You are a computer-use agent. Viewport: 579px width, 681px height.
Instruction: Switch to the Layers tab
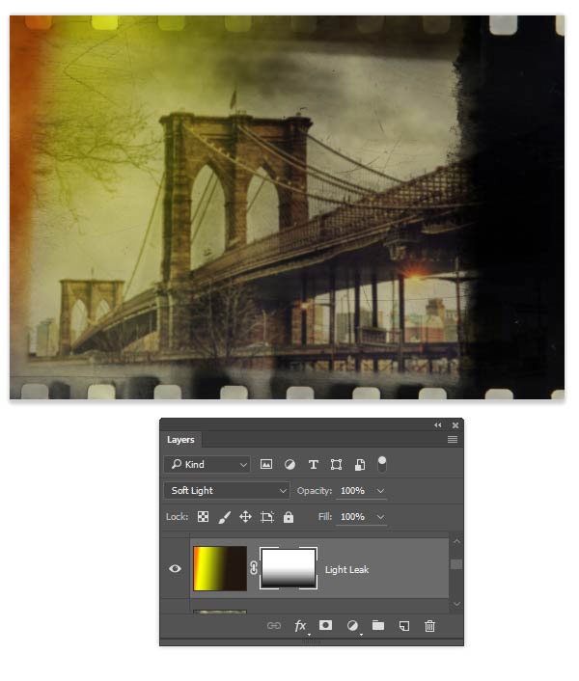click(180, 440)
